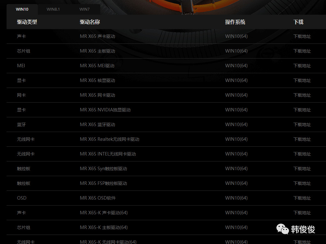
Task: Switch to the WIN8.1 tab
Action: (x=53, y=9)
